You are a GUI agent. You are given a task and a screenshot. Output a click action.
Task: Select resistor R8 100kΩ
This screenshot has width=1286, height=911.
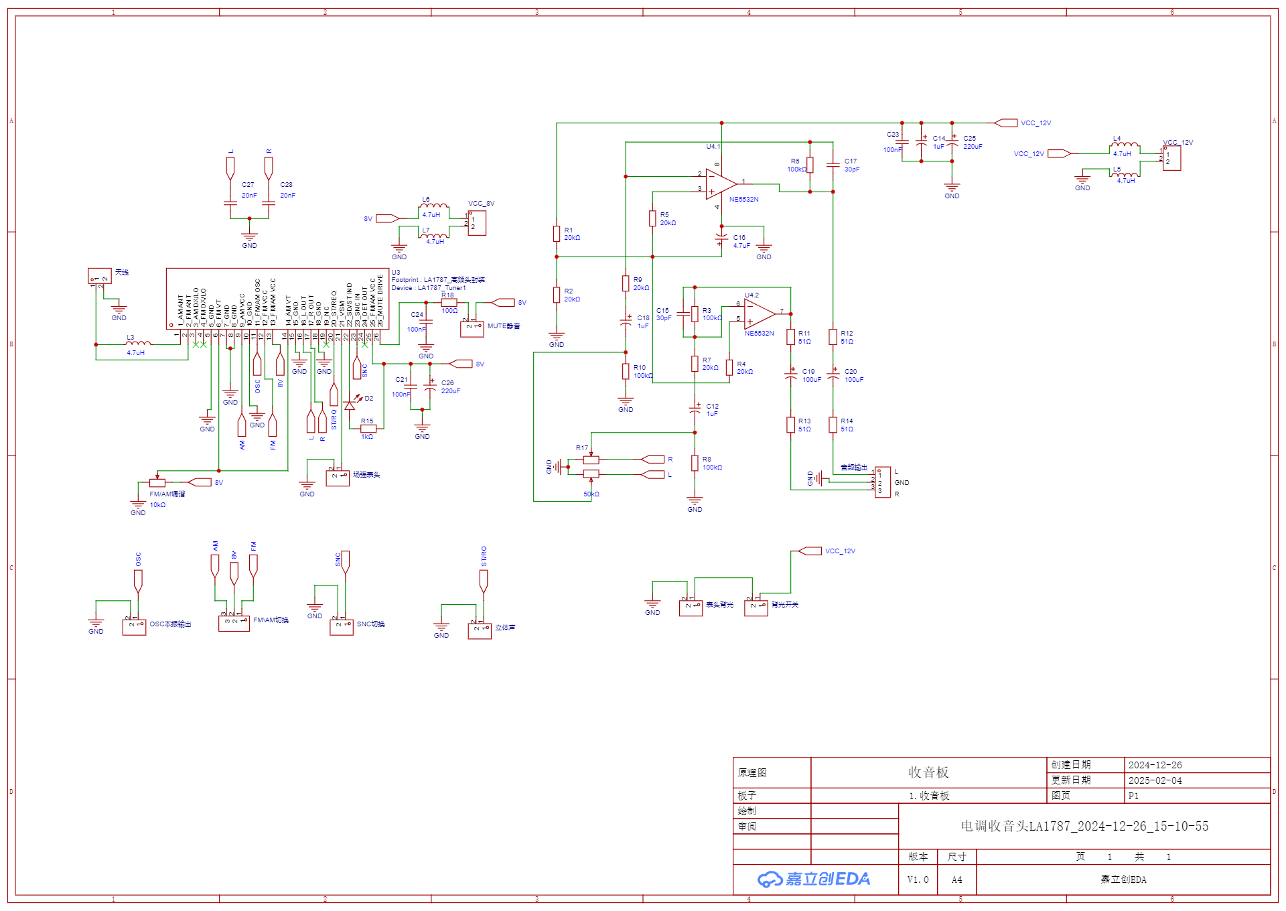tap(695, 463)
